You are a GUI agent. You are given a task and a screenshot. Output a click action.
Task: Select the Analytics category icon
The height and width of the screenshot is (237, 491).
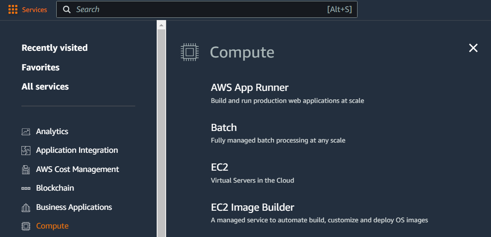click(x=26, y=131)
